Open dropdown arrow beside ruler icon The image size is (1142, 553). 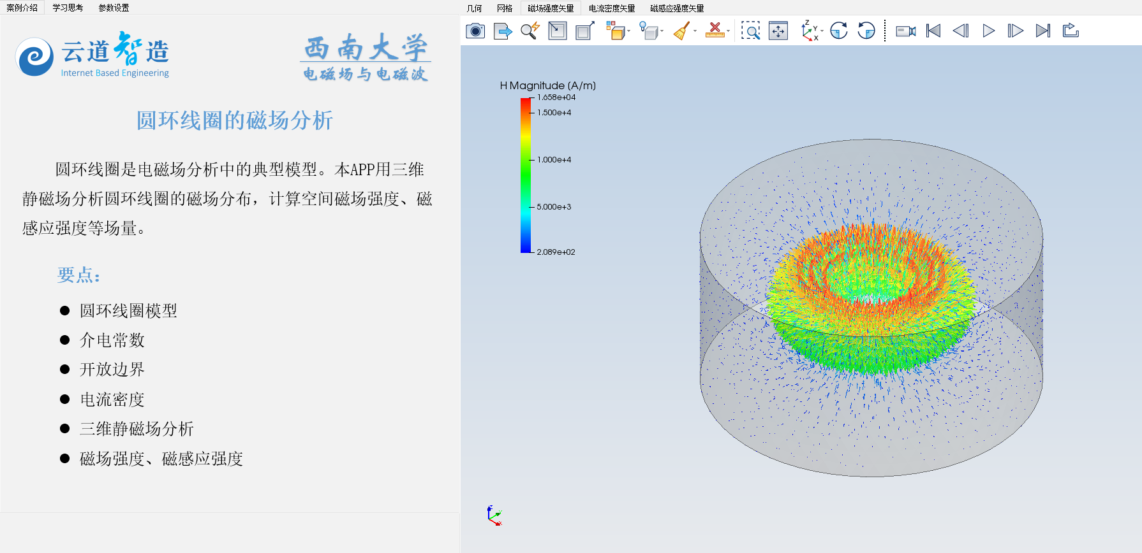pyautogui.click(x=729, y=31)
